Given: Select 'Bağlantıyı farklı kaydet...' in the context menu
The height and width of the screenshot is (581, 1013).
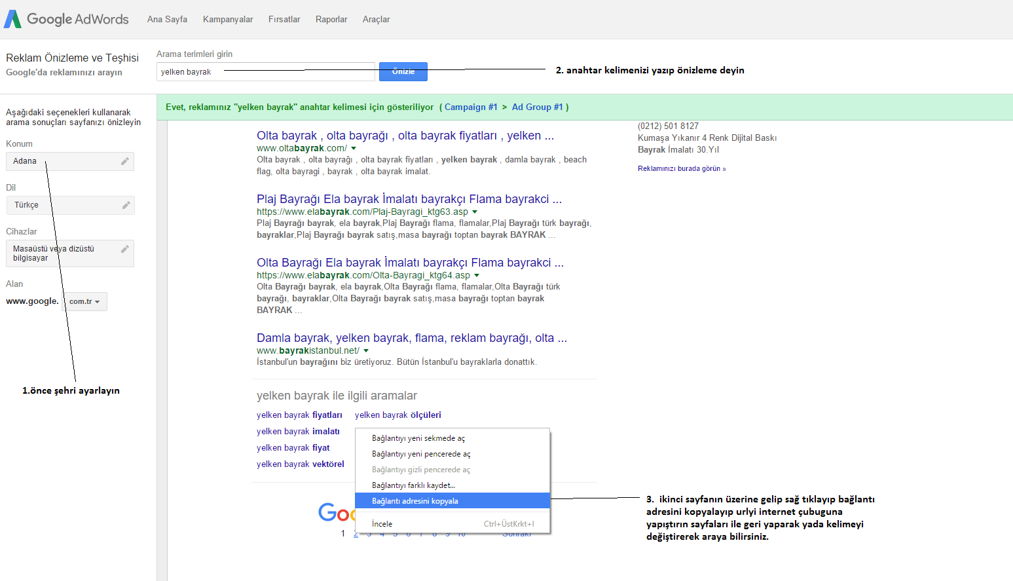Looking at the screenshot, I should tap(452, 485).
